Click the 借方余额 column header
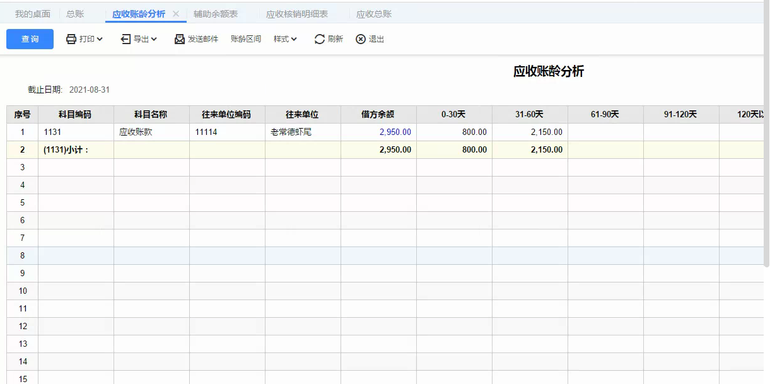 tap(378, 114)
